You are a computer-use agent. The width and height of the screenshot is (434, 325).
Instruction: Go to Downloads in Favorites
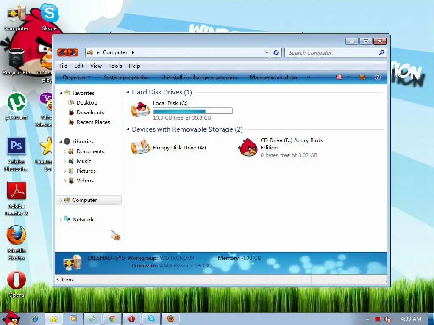[x=90, y=113]
